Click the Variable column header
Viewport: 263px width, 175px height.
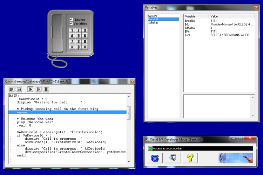[196, 16]
